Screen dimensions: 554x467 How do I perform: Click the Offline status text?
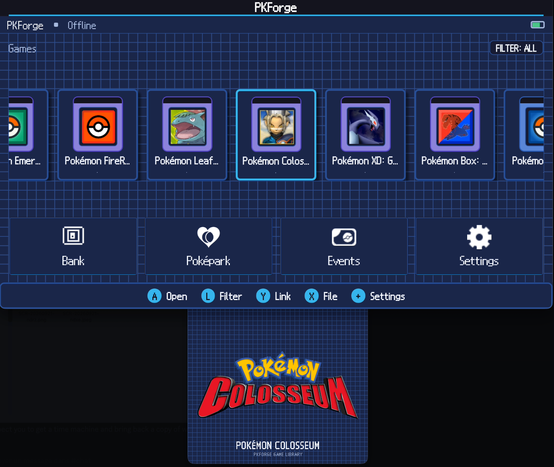pyautogui.click(x=82, y=26)
